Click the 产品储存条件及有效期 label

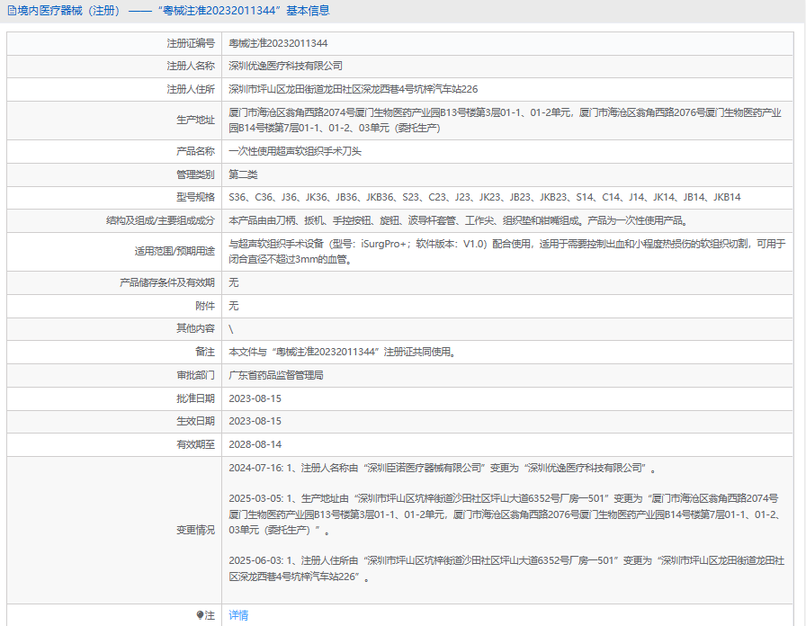pyautogui.click(x=167, y=282)
